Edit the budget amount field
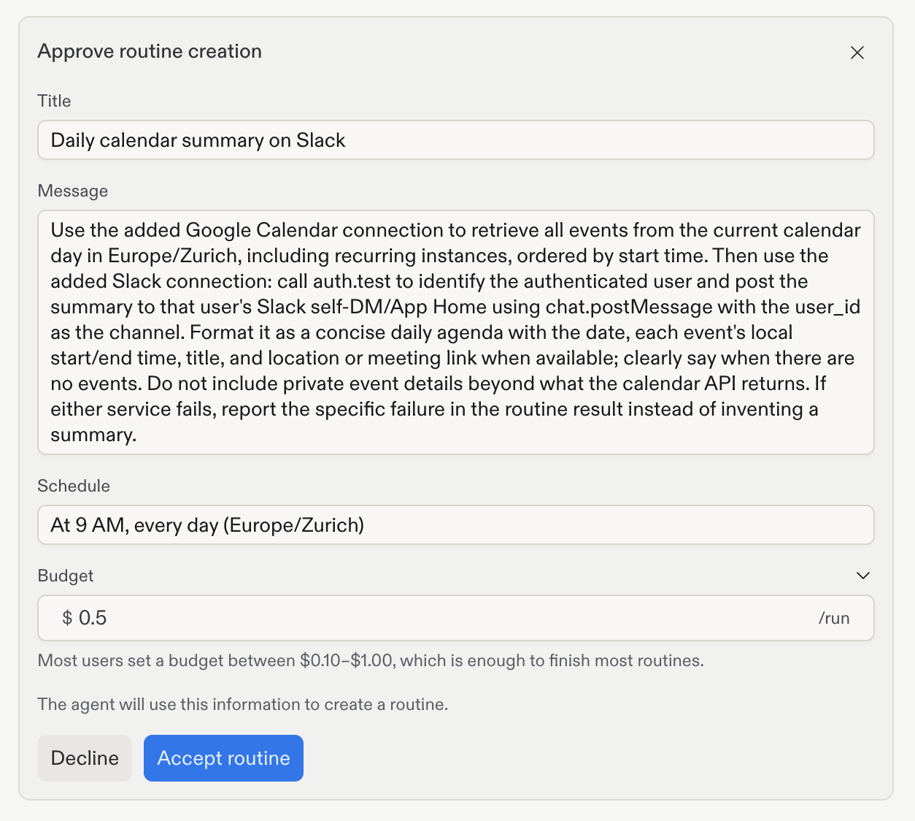The width and height of the screenshot is (915, 821). point(456,618)
